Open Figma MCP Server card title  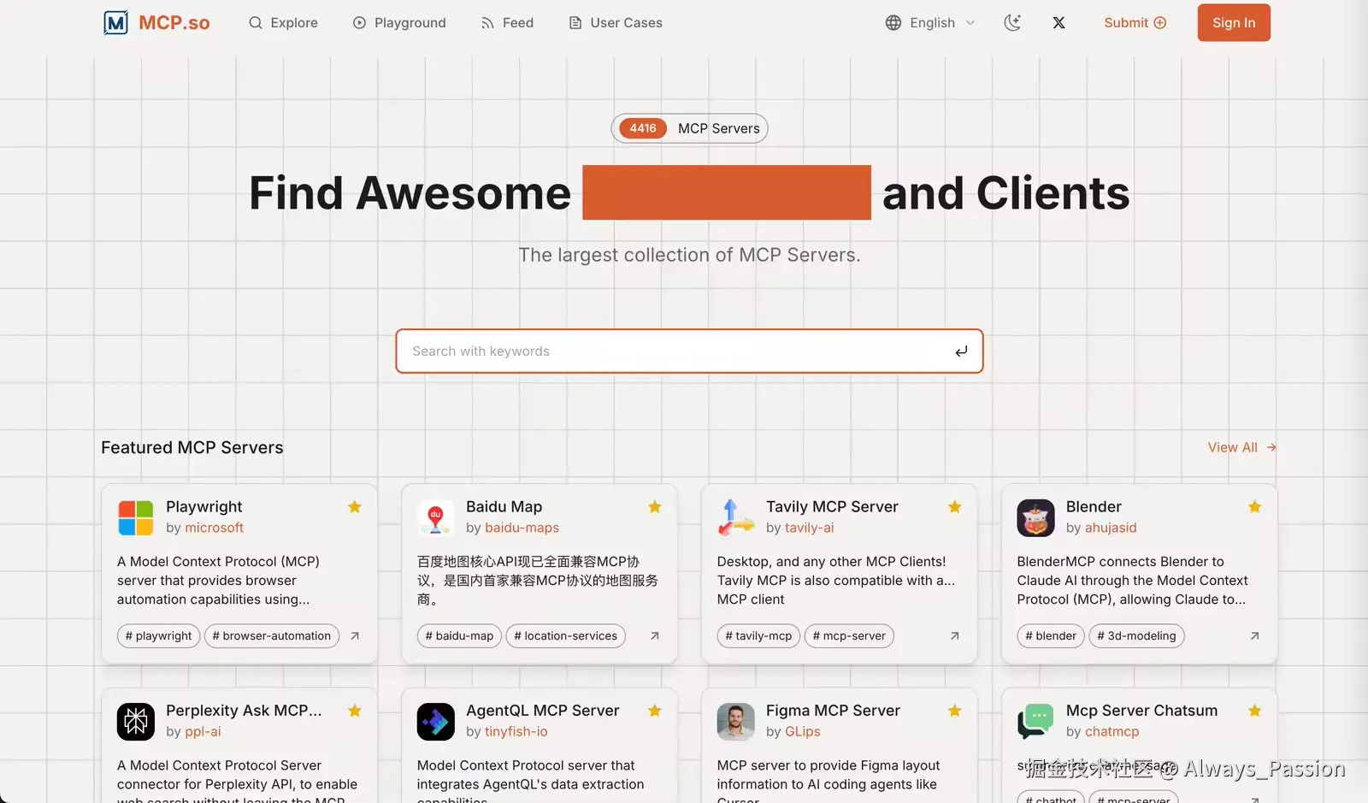pyautogui.click(x=833, y=711)
